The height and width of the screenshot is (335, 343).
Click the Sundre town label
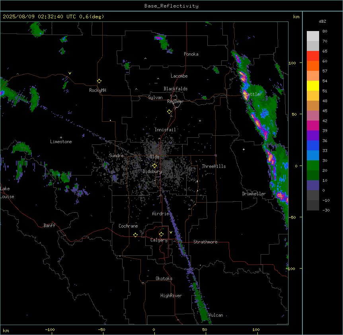[116, 156]
